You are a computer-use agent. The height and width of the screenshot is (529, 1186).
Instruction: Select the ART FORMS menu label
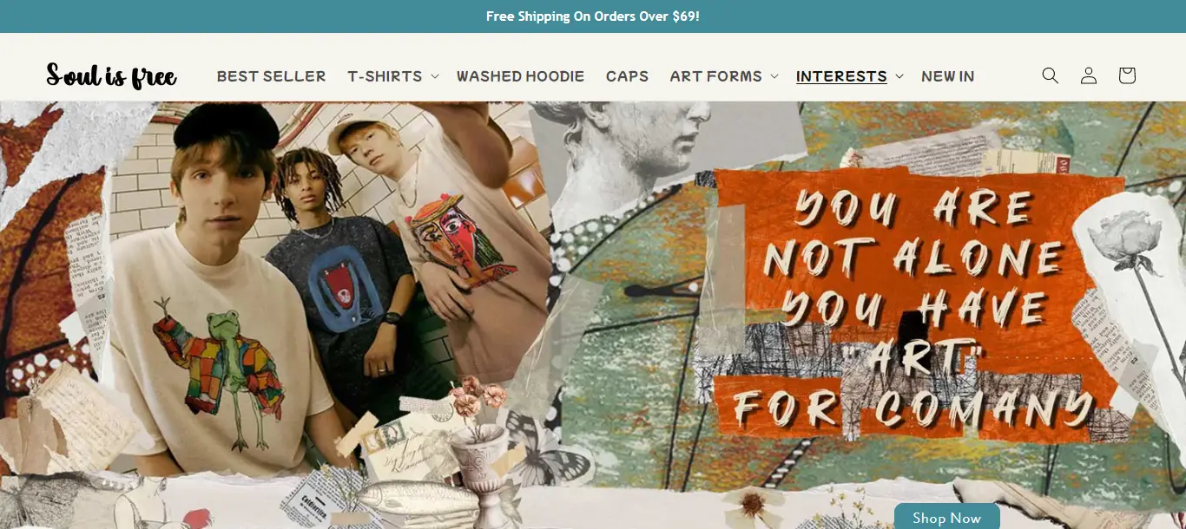pyautogui.click(x=715, y=76)
